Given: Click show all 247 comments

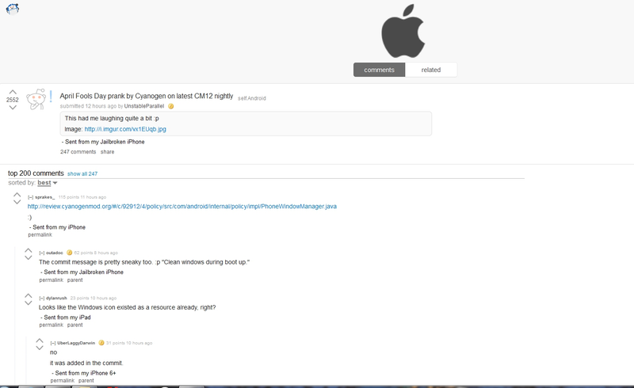Looking at the screenshot, I should tap(82, 173).
